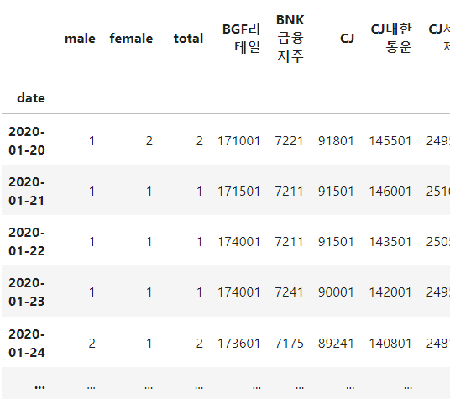This screenshot has width=450, height=399.
Task: Select the 2020-01-20 row label
Action: point(27,141)
